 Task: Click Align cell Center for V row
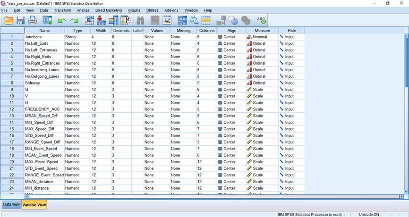coord(231,96)
